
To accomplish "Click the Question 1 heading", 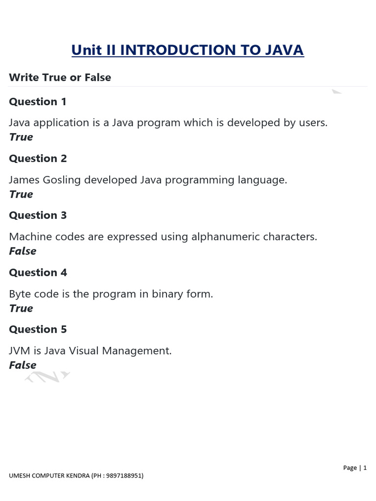I will point(38,102).
